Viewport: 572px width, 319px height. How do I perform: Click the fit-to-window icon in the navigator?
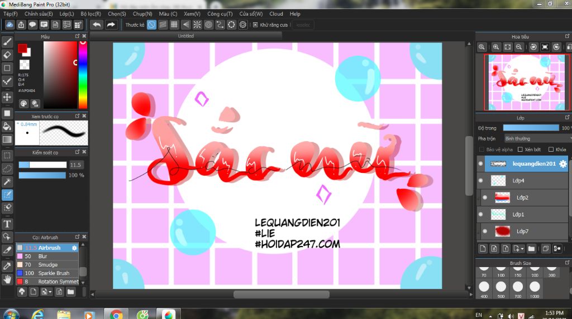tap(507, 47)
